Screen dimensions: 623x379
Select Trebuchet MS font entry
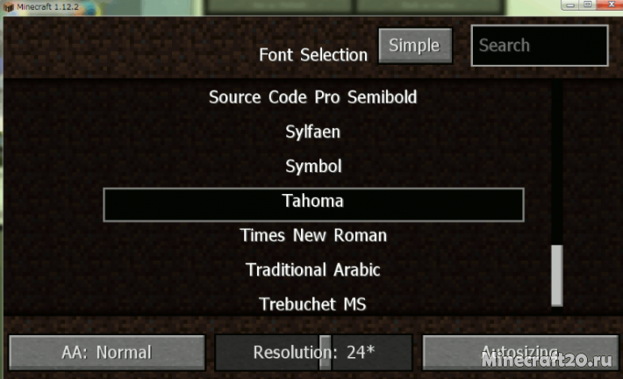[312, 304]
